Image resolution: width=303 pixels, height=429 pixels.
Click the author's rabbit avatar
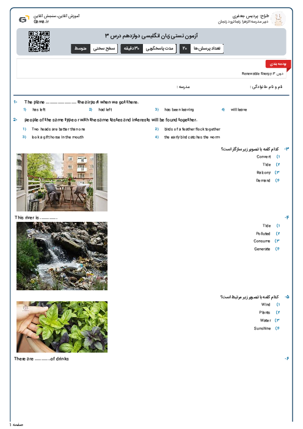(278, 19)
